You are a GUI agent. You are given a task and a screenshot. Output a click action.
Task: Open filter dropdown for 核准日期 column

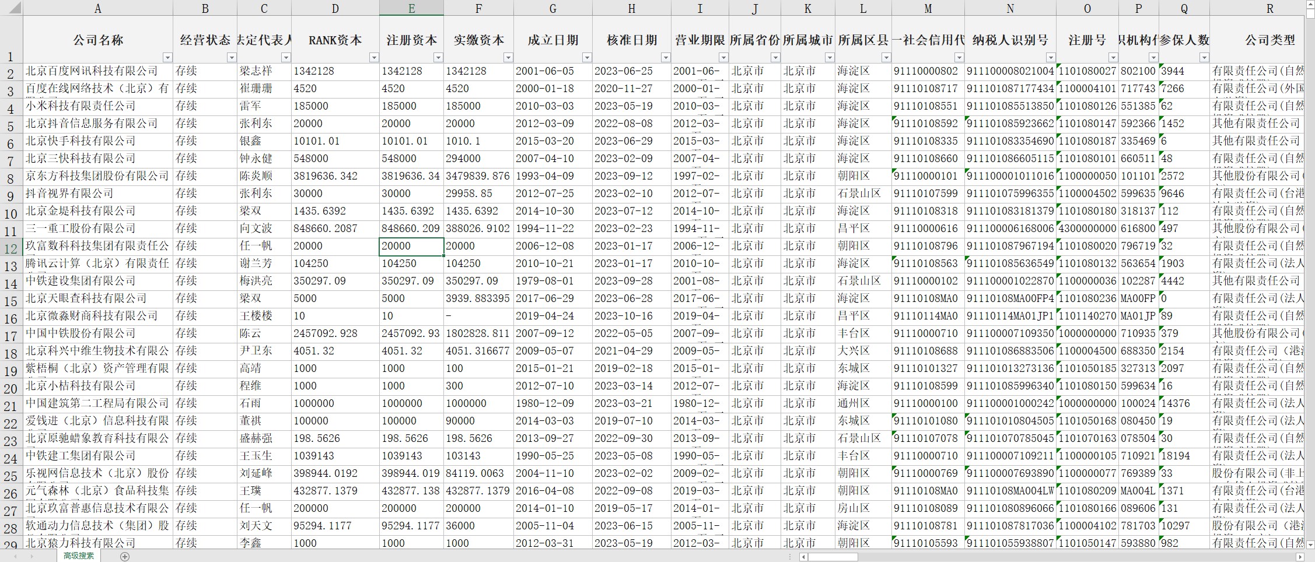point(666,57)
